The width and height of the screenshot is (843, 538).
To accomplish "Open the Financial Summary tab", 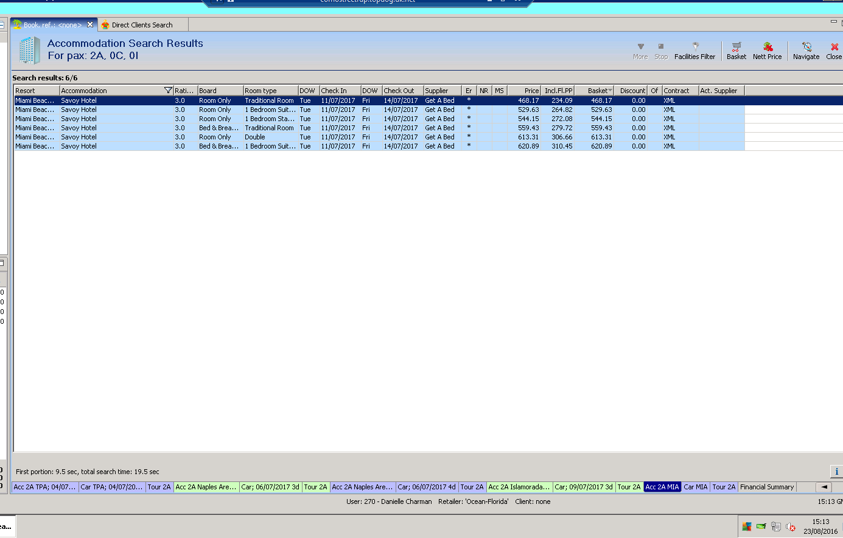I will 766,487.
